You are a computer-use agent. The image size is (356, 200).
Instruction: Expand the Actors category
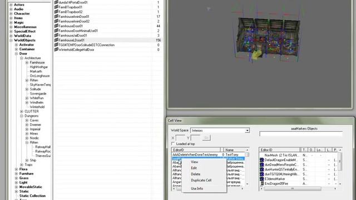(11, 5)
